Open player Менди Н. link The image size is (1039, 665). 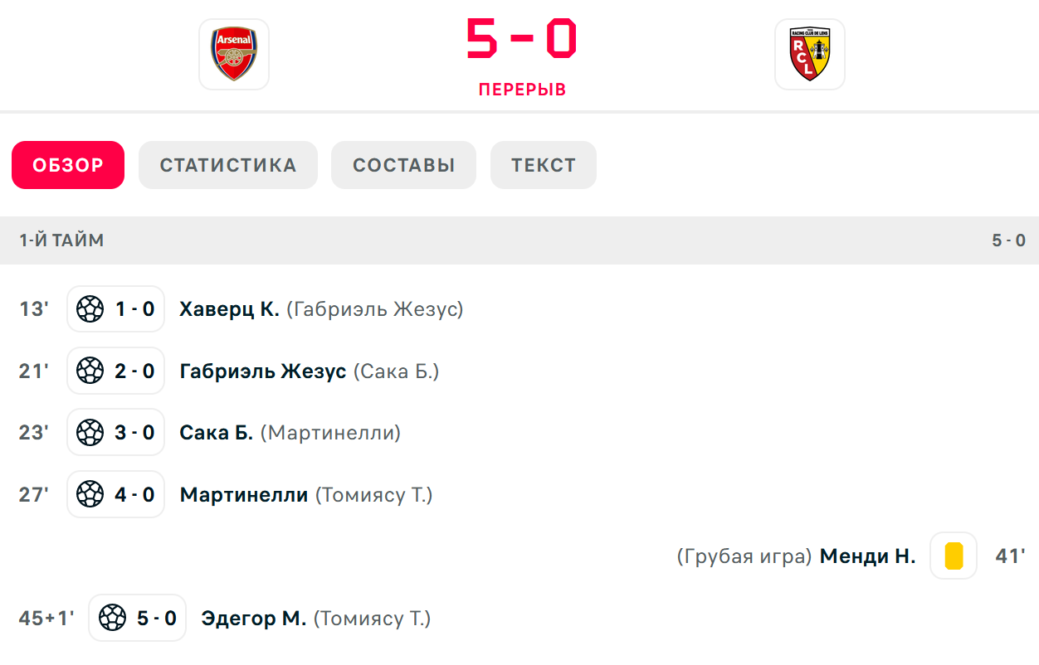[x=868, y=556]
